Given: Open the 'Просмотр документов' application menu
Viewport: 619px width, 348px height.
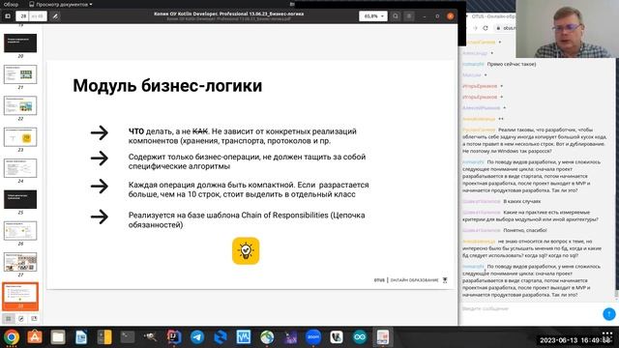Looking at the screenshot, I should pyautogui.click(x=61, y=4).
